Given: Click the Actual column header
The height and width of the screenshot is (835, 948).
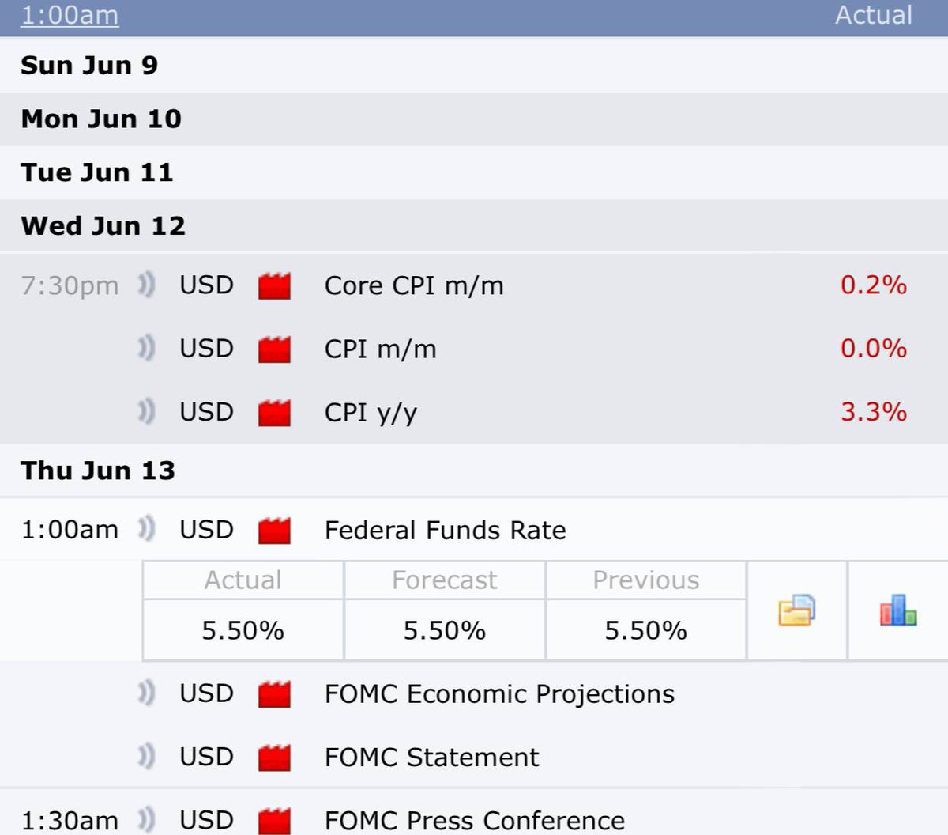Looking at the screenshot, I should 874,15.
